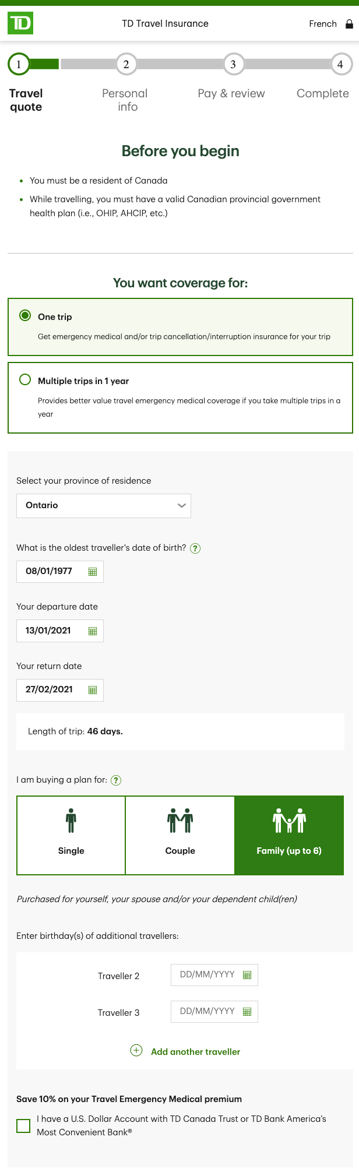
Task: Select the One trip radio button
Action: click(x=25, y=316)
